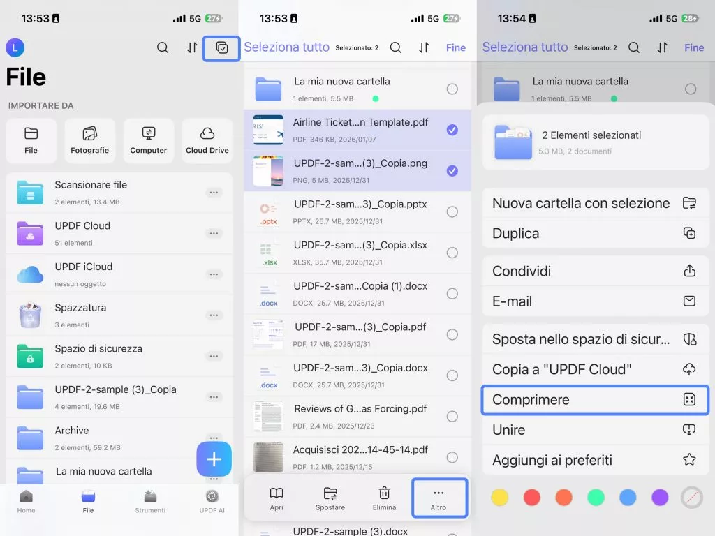Tap the blue plus button to add files
The height and width of the screenshot is (536, 715).
coord(214,459)
